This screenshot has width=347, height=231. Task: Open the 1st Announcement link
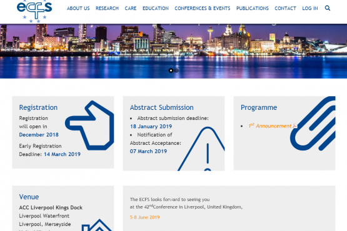tap(270, 125)
